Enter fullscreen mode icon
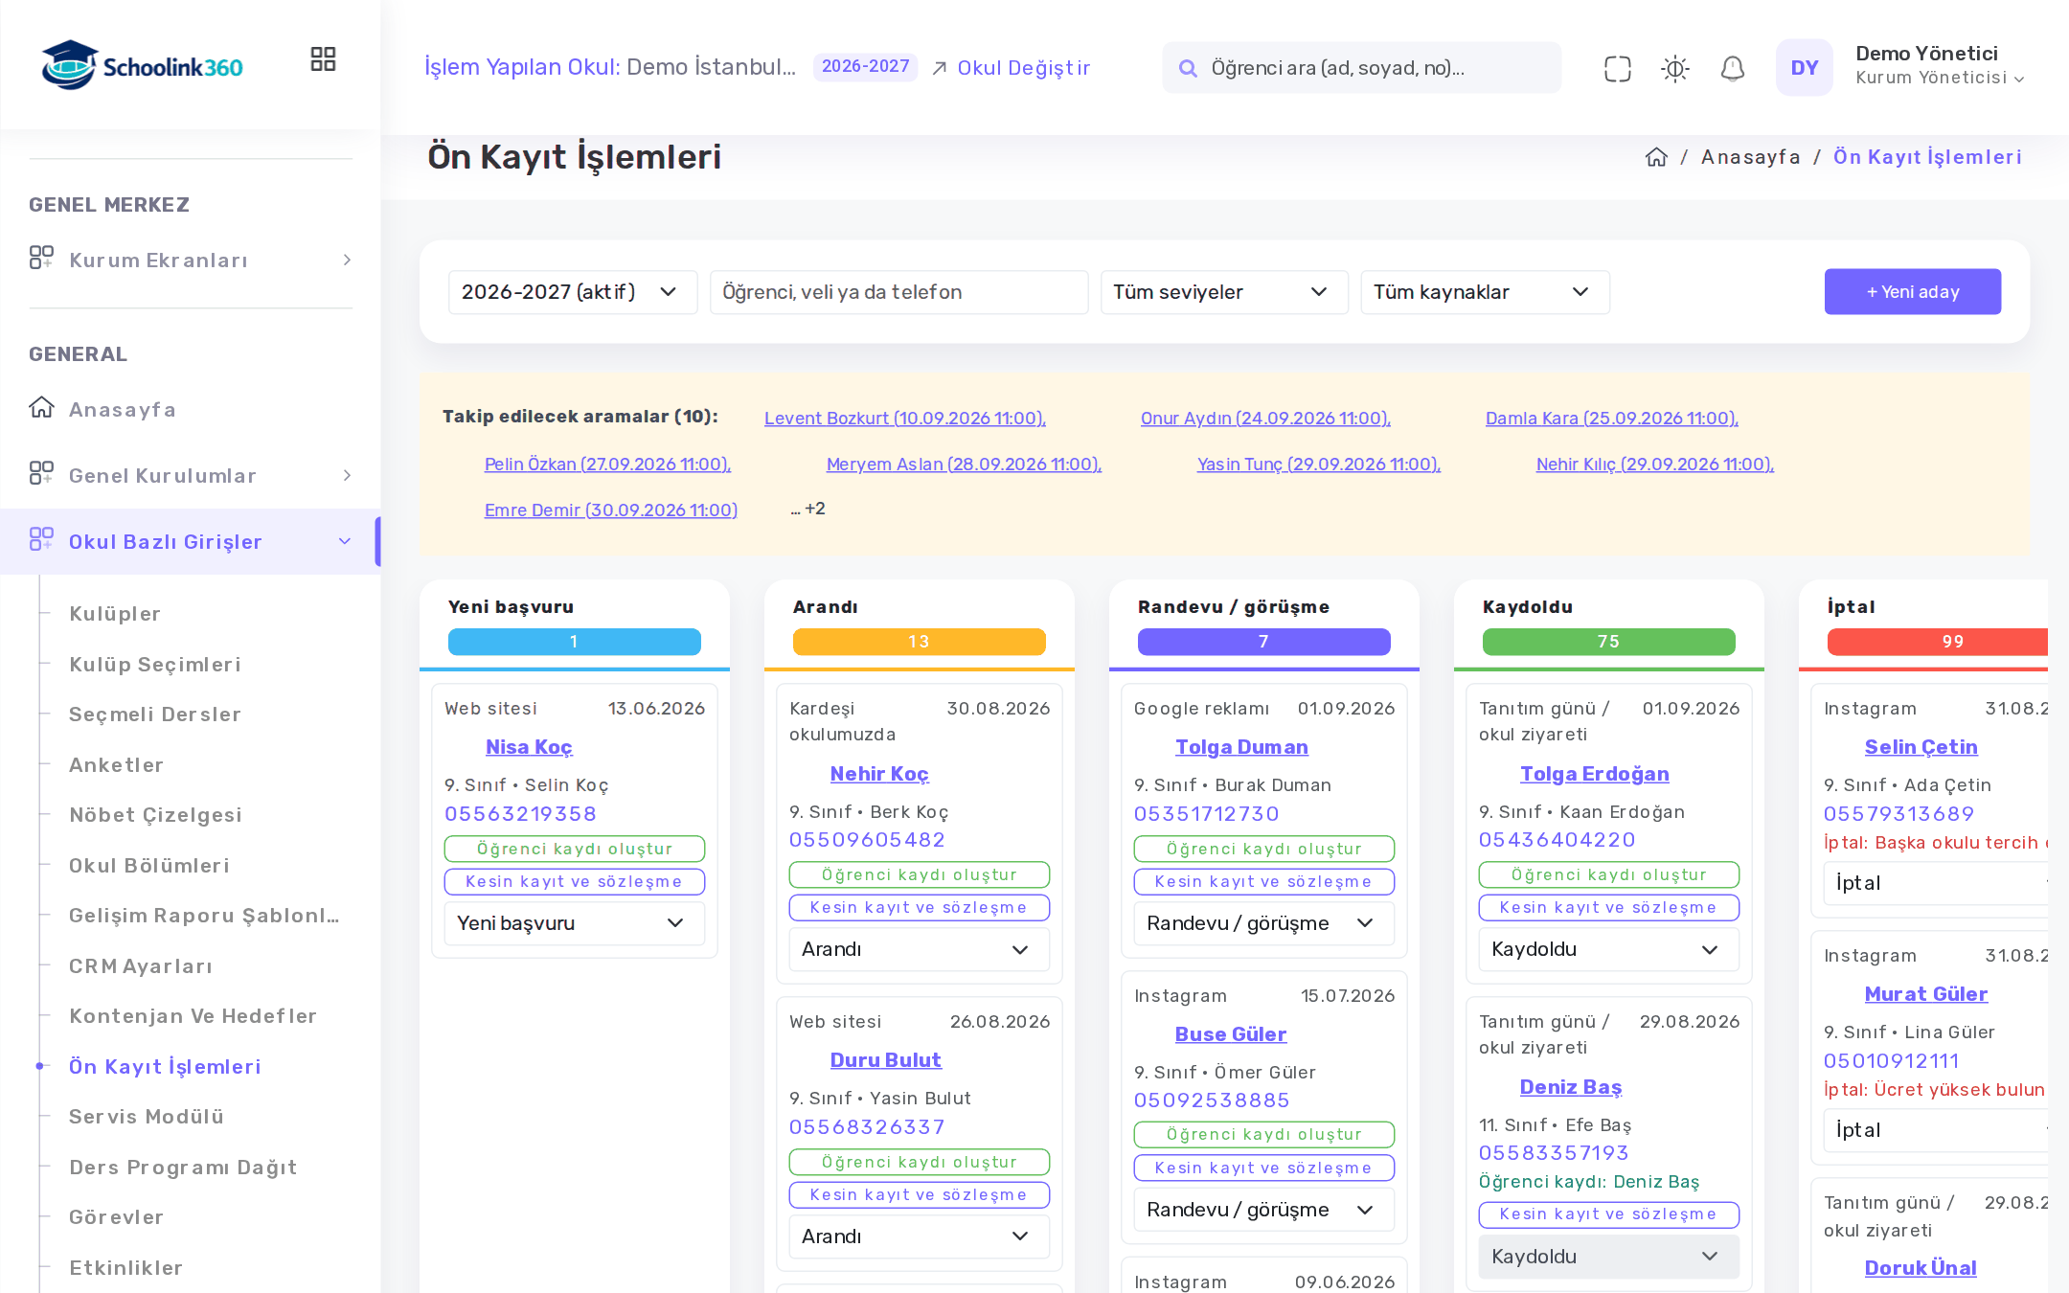The image size is (2069, 1293). point(1617,68)
